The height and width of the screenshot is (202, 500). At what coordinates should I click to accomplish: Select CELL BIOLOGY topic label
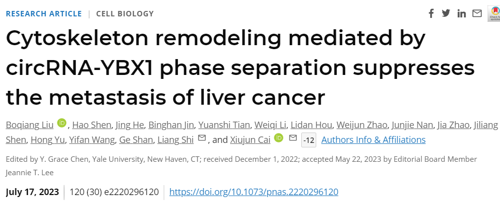tap(125, 14)
